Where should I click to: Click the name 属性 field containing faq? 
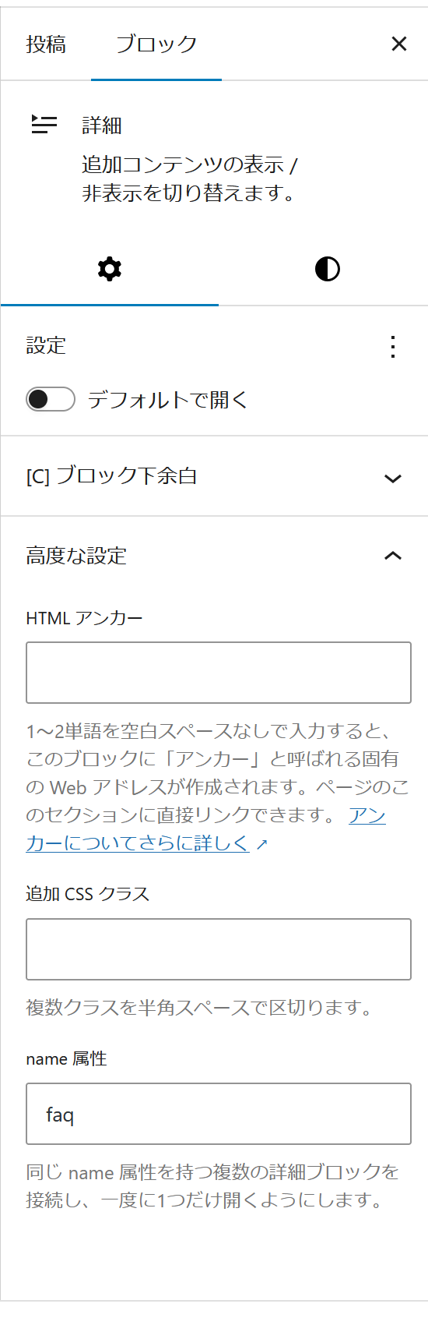coord(219,1114)
